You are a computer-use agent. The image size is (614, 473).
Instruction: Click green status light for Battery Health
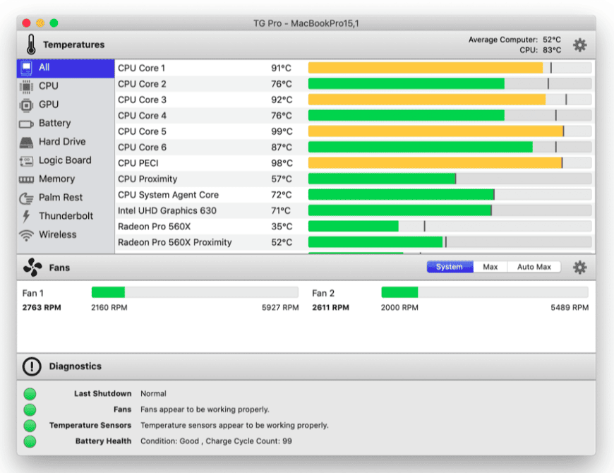[30, 441]
